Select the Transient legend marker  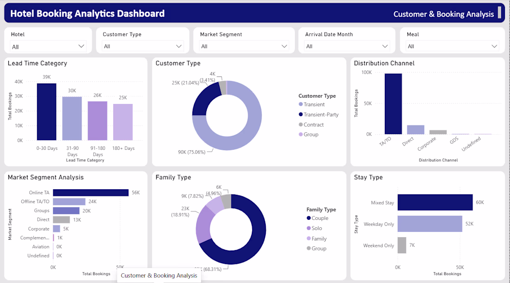pyautogui.click(x=300, y=104)
